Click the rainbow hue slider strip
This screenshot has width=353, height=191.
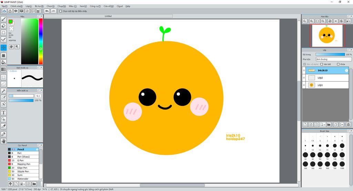41,41
